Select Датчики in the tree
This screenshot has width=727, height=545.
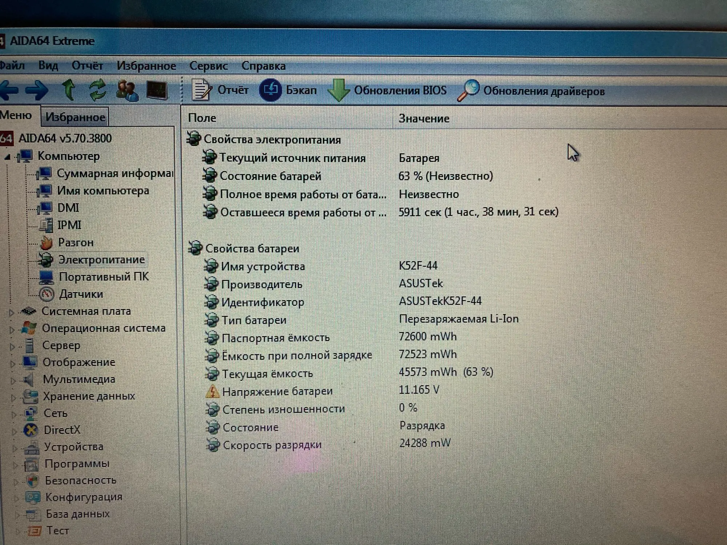point(81,294)
